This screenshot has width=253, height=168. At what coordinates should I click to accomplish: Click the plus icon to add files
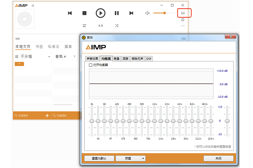(47, 115)
